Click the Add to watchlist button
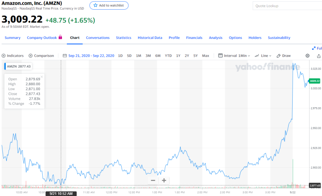 coord(109,5)
